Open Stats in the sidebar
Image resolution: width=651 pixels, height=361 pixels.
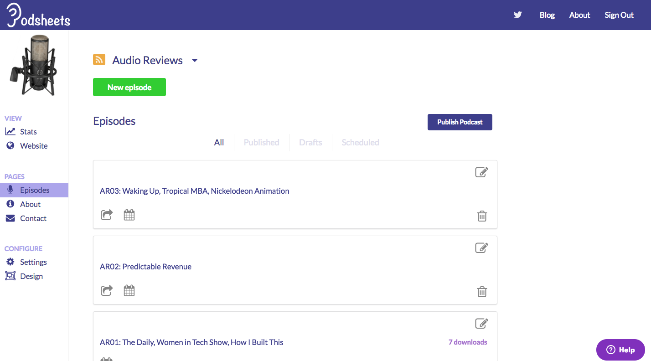tap(28, 132)
